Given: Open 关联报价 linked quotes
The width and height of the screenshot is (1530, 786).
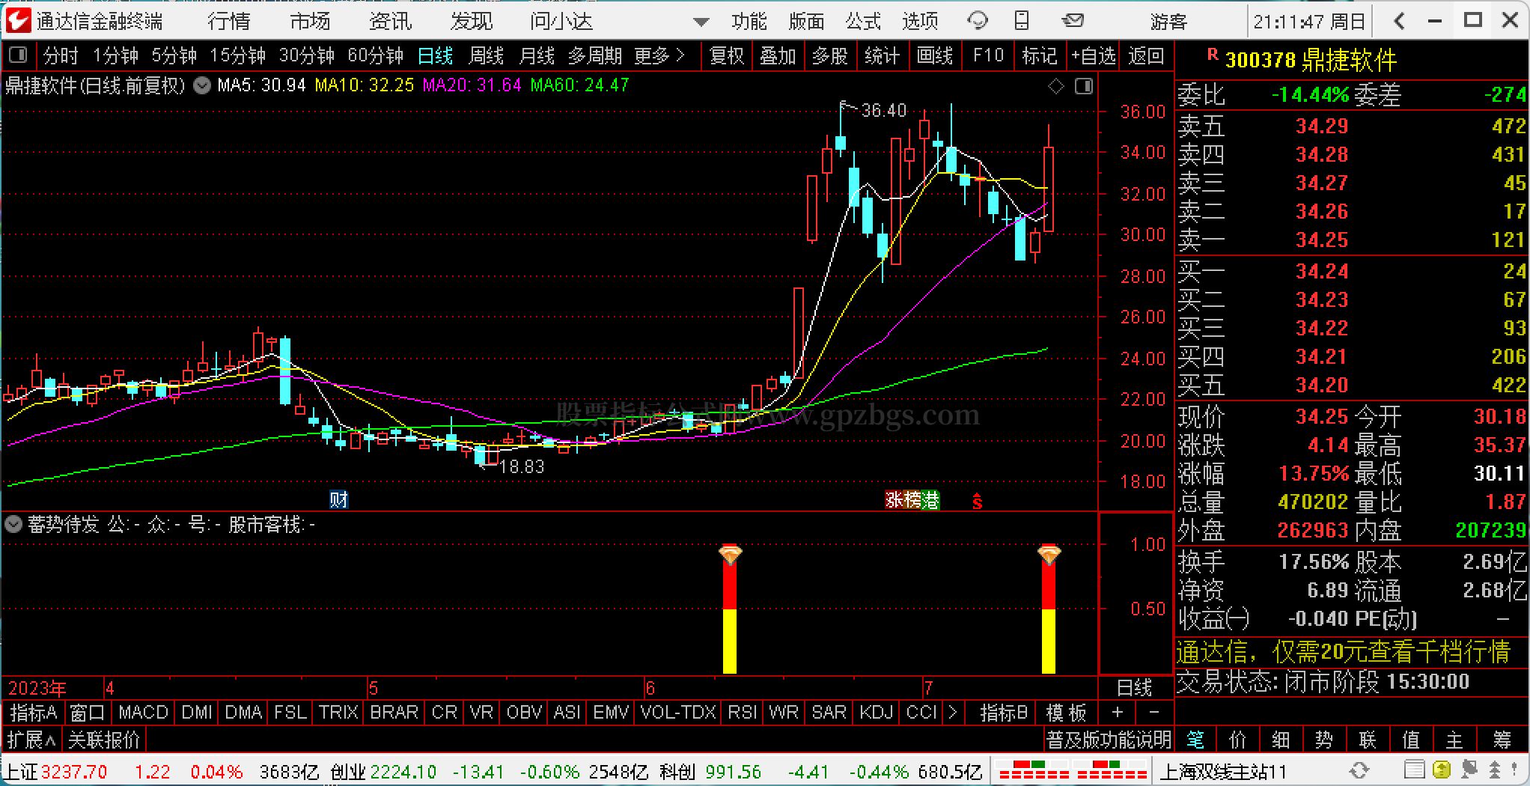Looking at the screenshot, I should tap(104, 740).
